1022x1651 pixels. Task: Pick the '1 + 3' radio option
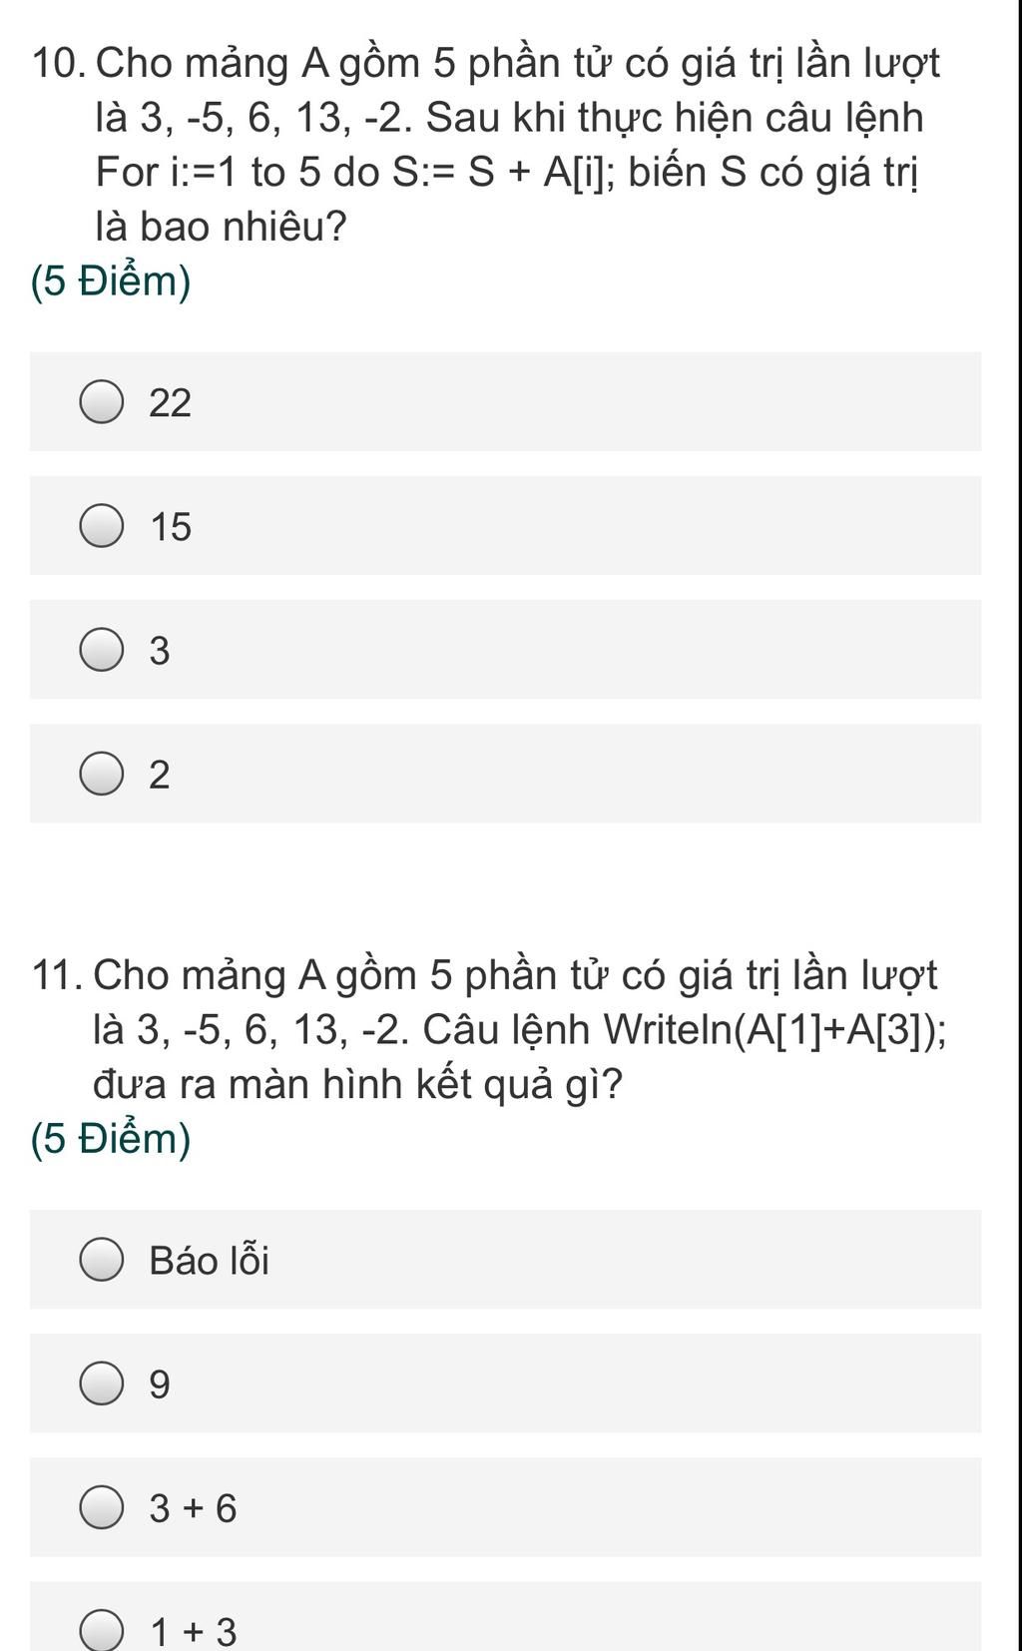[x=102, y=1630]
